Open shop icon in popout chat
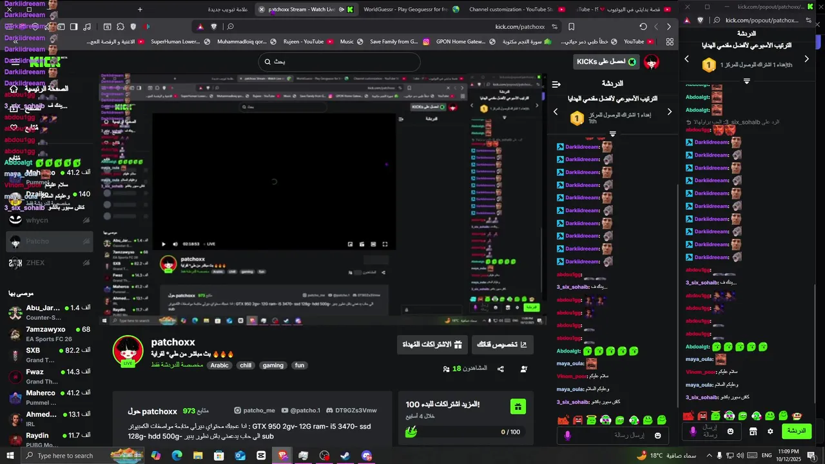825x464 pixels. point(753,431)
